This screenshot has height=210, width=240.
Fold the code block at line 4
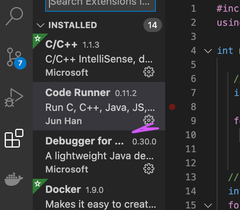click(208, 51)
